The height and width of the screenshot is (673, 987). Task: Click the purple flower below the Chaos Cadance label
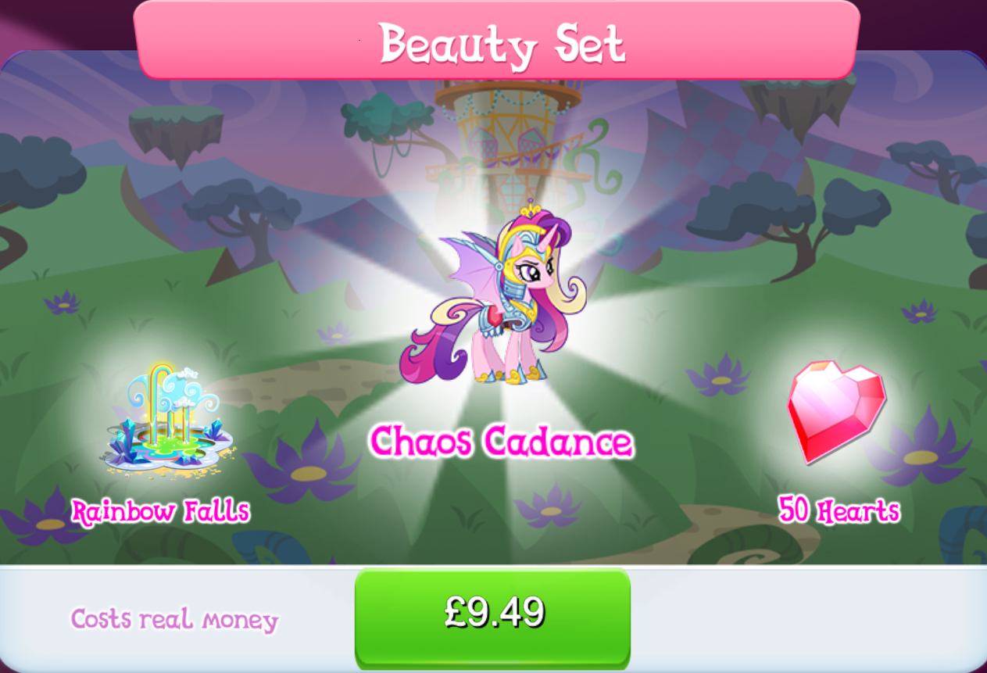tap(553, 505)
